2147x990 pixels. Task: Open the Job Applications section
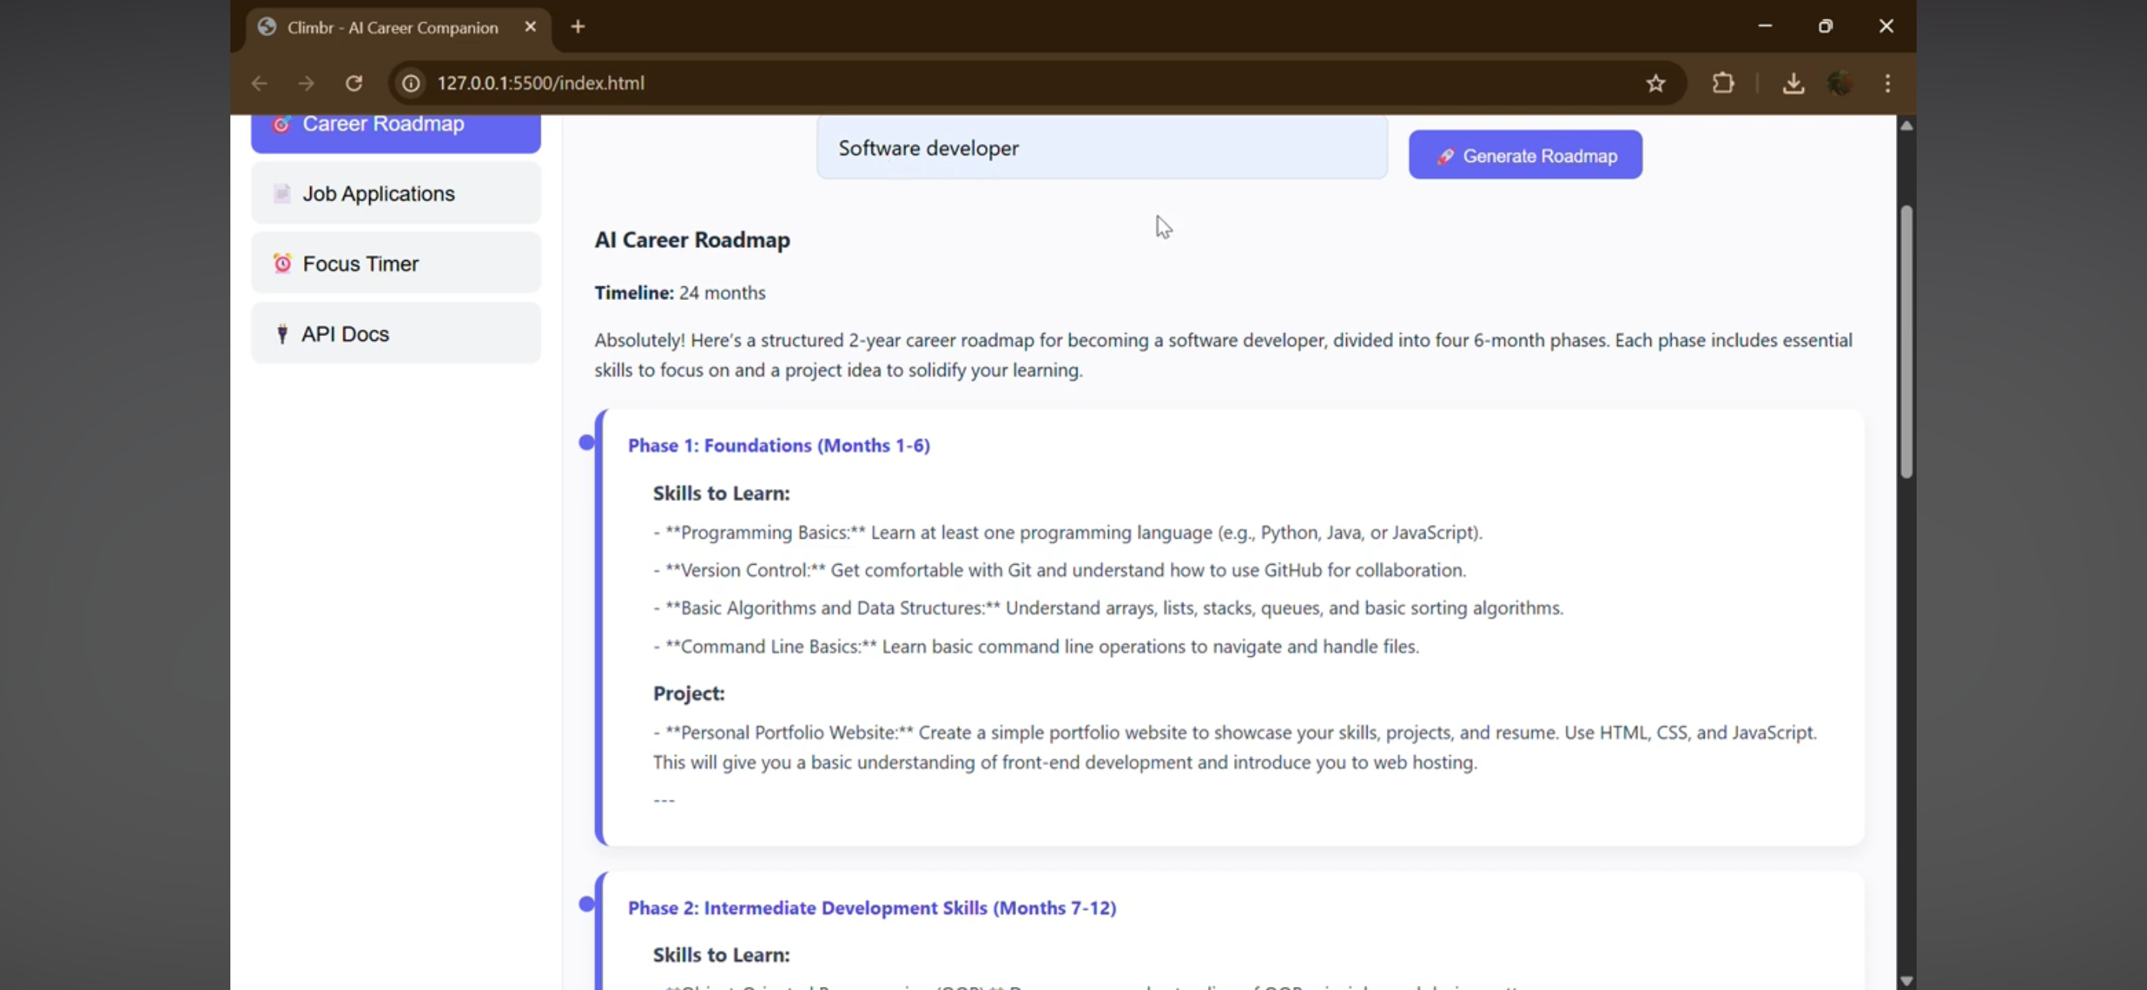[x=396, y=193]
